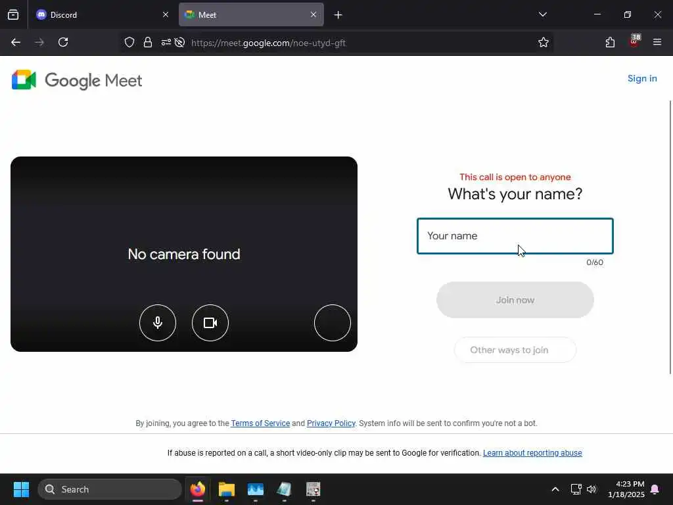The width and height of the screenshot is (673, 505).
Task: Open the site permissions icon
Action: click(x=166, y=43)
